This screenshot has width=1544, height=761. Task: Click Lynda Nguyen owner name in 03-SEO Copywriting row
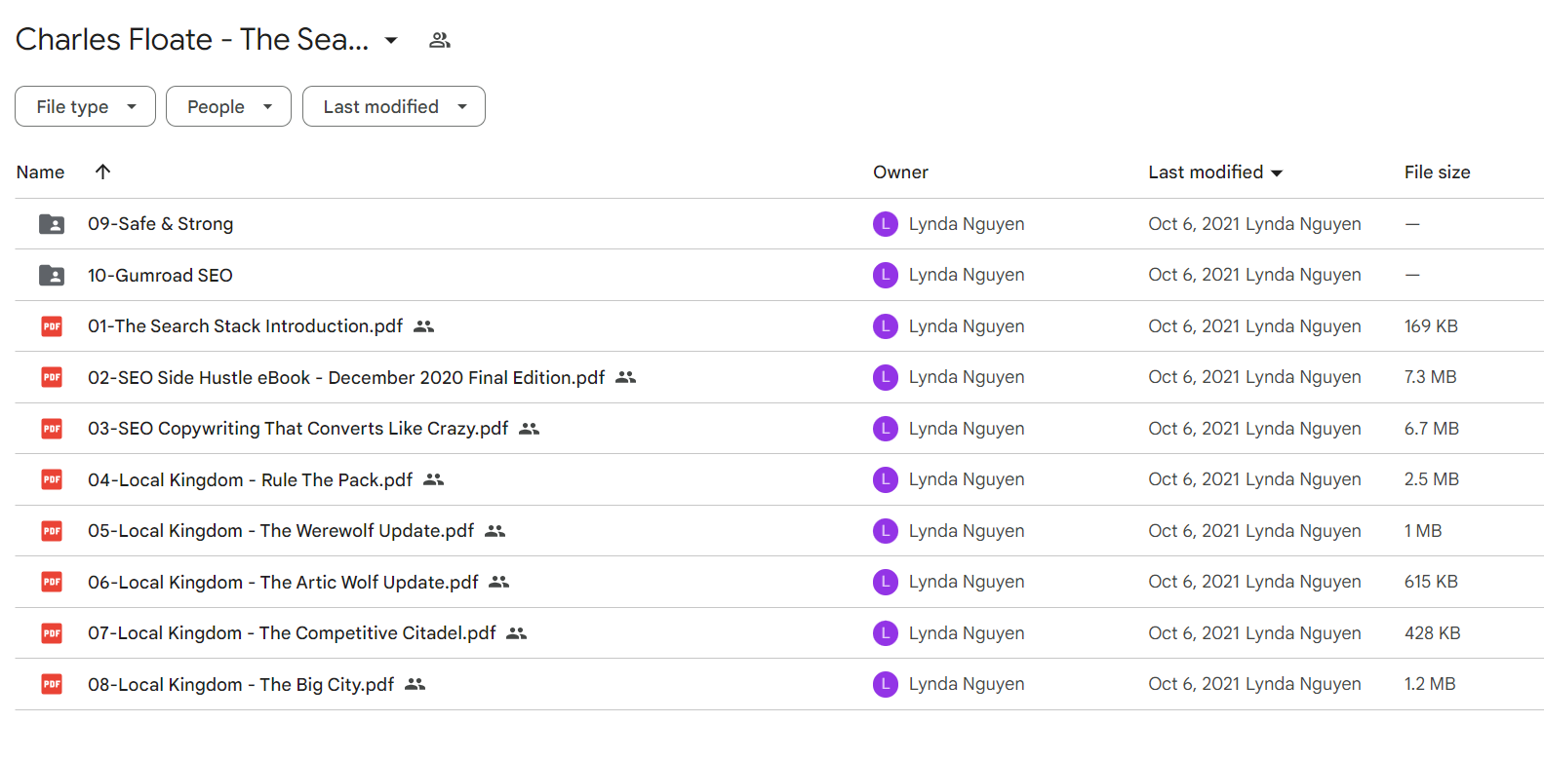click(x=967, y=429)
